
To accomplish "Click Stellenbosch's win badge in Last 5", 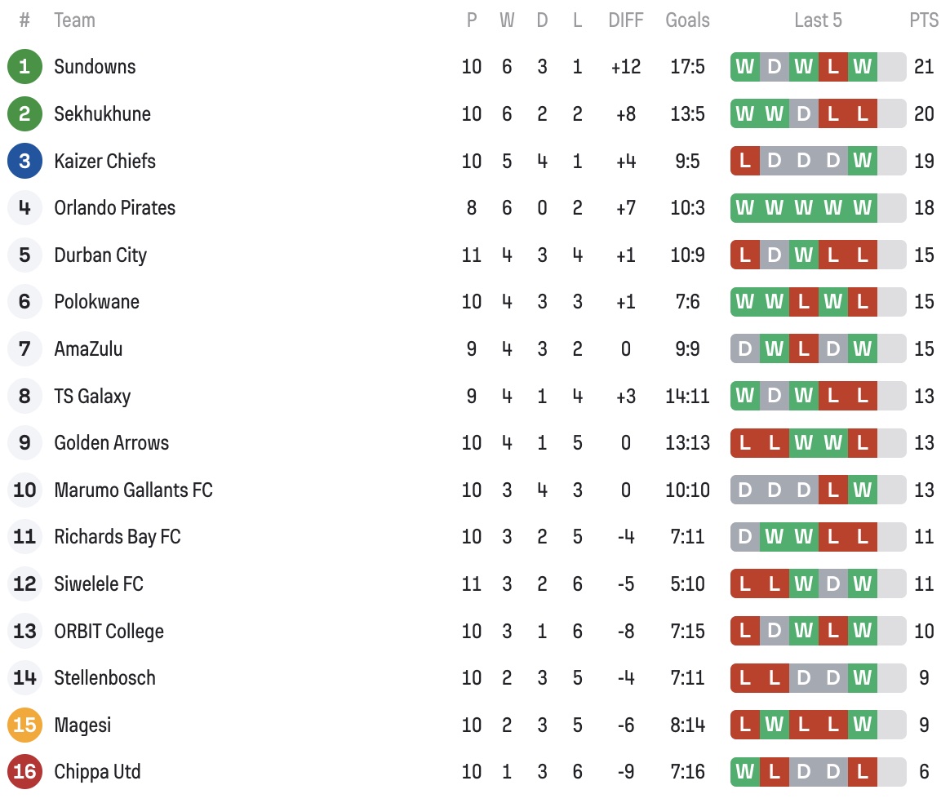I will coord(862,677).
